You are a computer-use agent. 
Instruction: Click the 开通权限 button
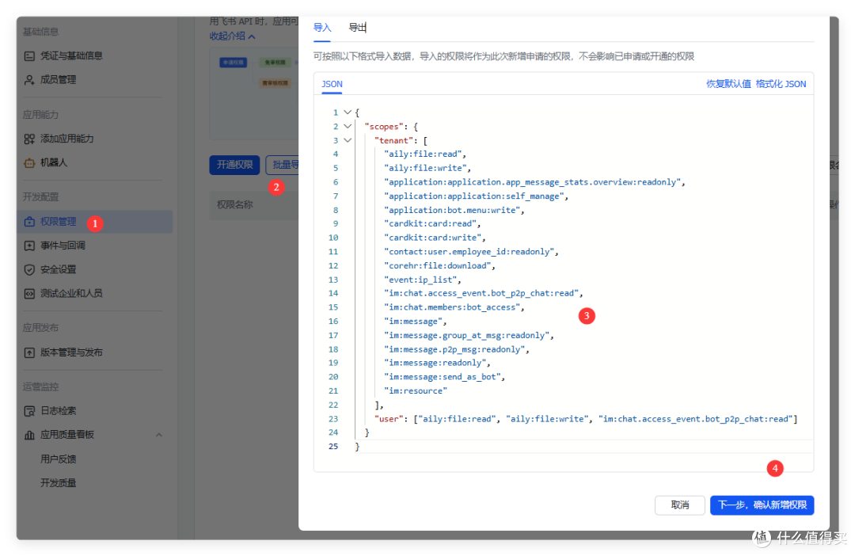tap(234, 165)
